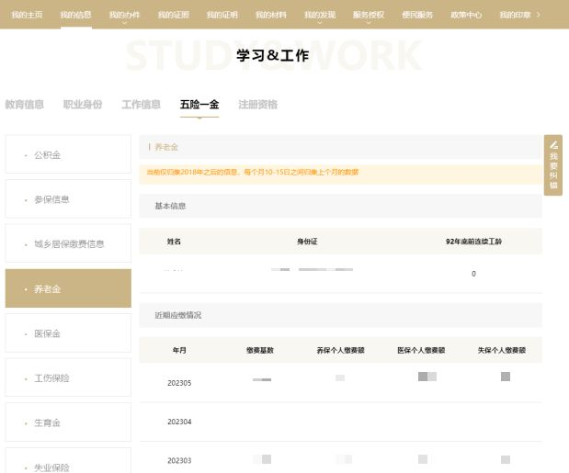The image size is (569, 473).
Task: Open 公积金 in the sidebar
Action: point(68,154)
